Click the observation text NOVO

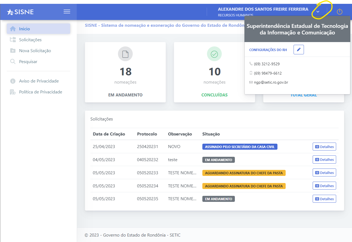[174, 147]
